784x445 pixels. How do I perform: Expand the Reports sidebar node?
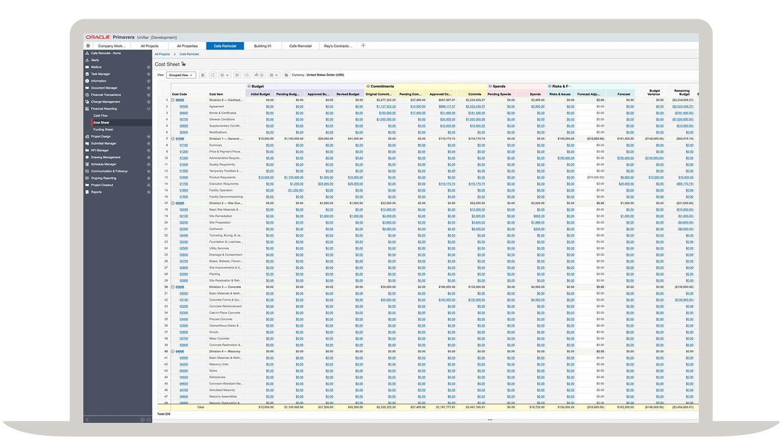pos(149,192)
